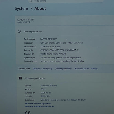Open Microsoft Services Agreement link
The height and width of the screenshot is (114, 114).
pos(38,104)
